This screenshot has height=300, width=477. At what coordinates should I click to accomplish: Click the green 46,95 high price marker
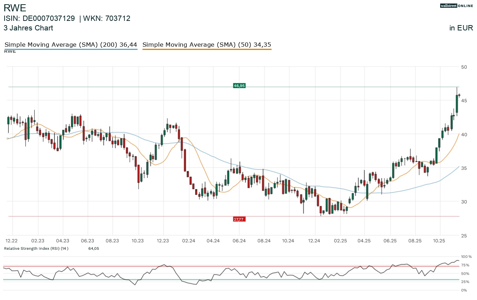coord(239,86)
